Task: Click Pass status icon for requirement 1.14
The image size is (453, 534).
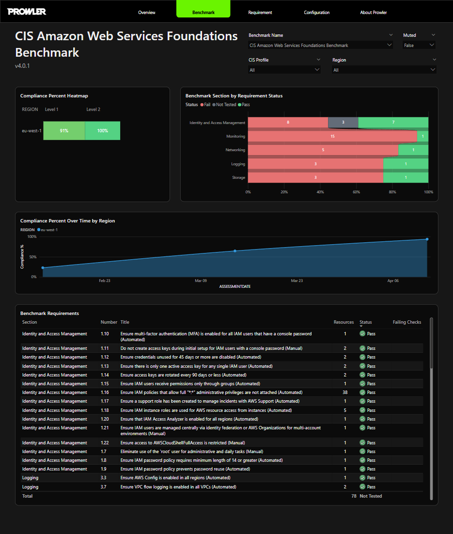Action: [x=362, y=375]
